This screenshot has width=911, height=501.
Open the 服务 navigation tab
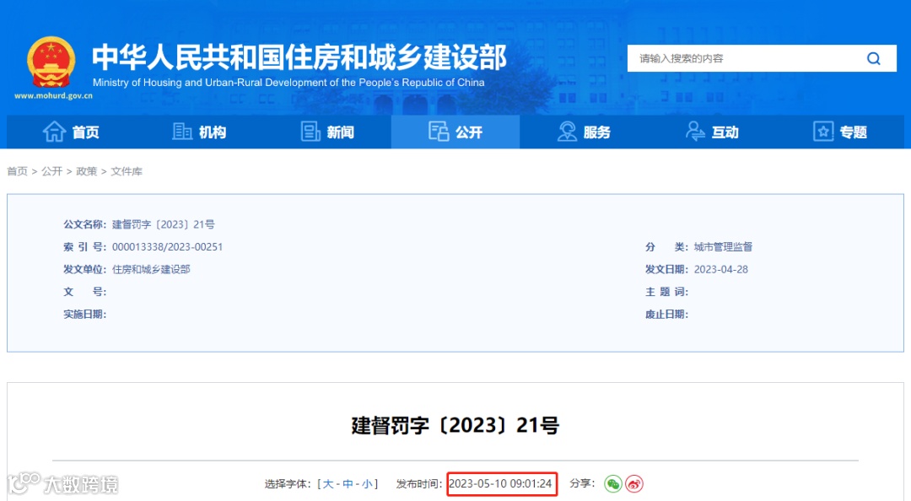point(584,132)
